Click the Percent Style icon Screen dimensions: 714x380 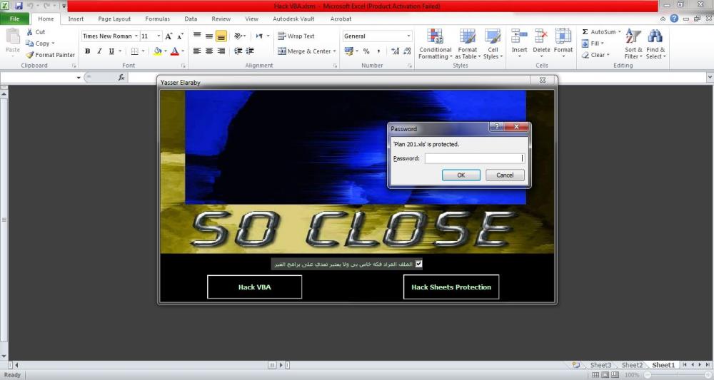[366, 51]
